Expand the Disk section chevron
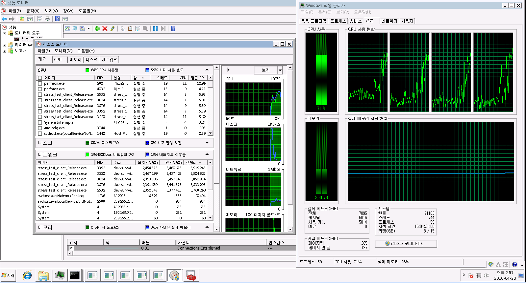 coord(207,143)
